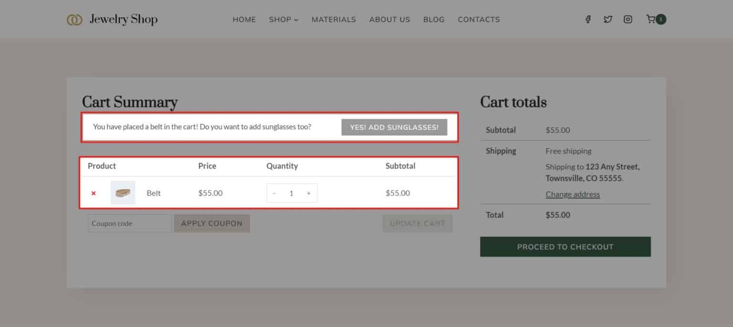
Task: Click Proceed to Checkout button
Action: pyautogui.click(x=565, y=247)
